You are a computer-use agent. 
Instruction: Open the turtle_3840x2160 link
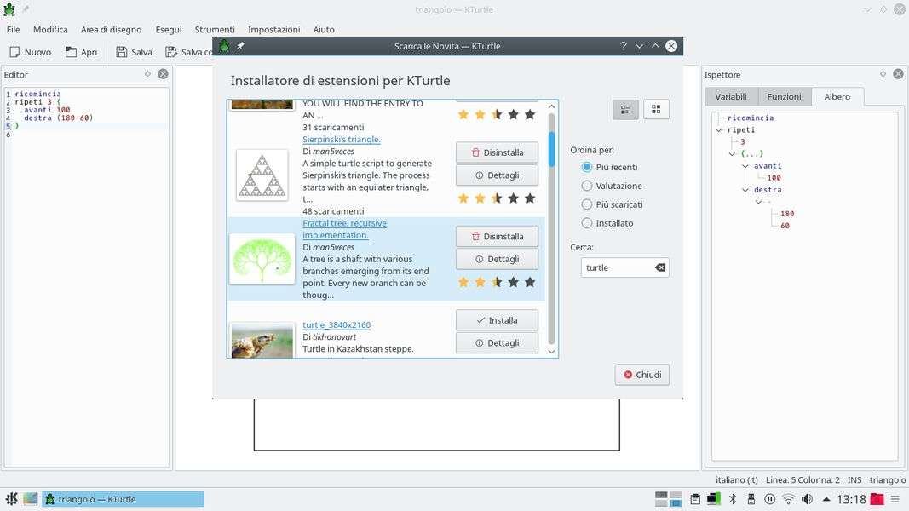click(337, 325)
